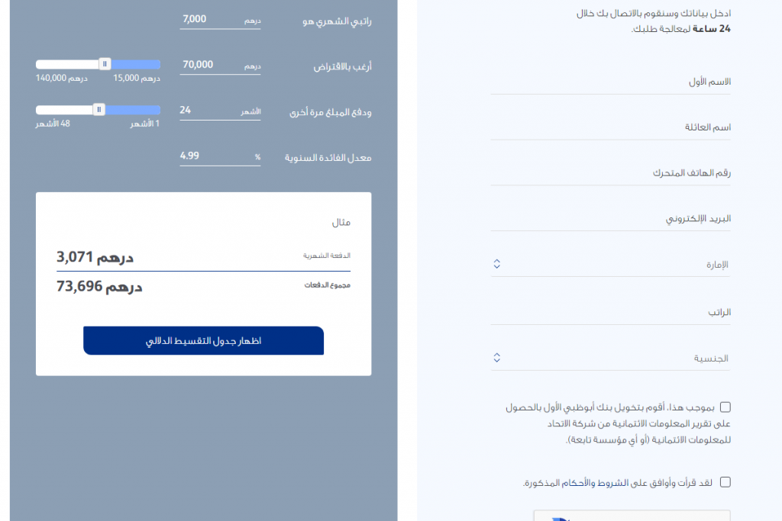
Task: Check the terms and conditions agreement checkbox
Action: click(725, 481)
